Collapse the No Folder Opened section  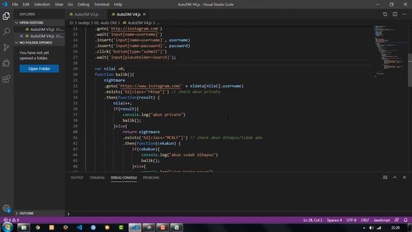tap(39, 43)
